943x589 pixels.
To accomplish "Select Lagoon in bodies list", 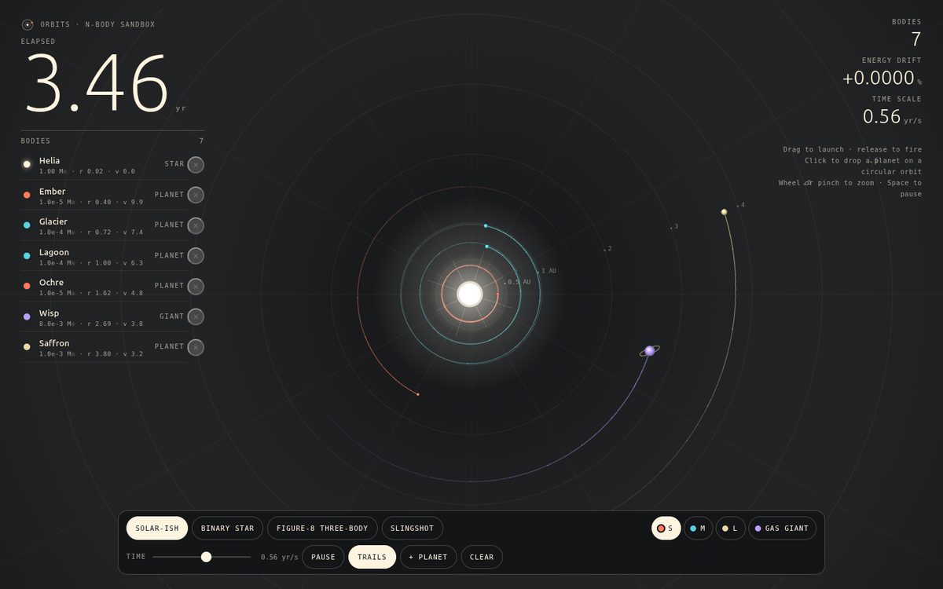I will point(104,256).
